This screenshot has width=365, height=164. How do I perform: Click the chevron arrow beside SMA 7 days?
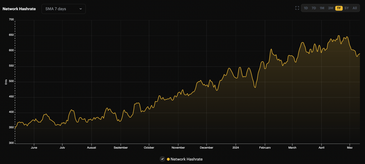pyautogui.click(x=81, y=9)
